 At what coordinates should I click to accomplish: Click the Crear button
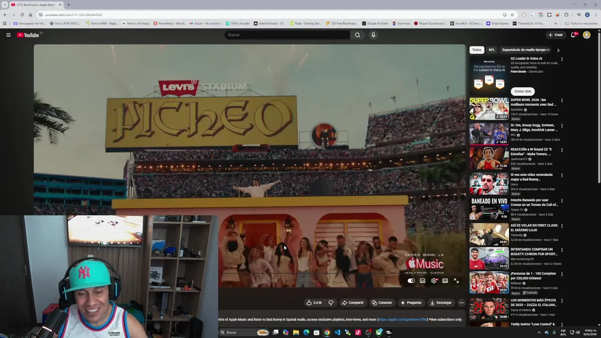[x=555, y=35]
